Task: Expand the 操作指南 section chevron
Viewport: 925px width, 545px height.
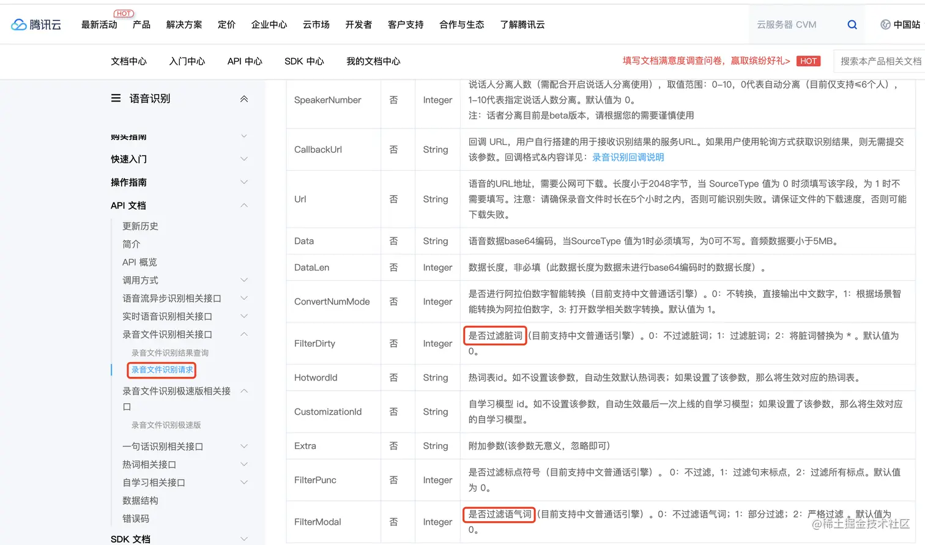Action: click(x=244, y=182)
